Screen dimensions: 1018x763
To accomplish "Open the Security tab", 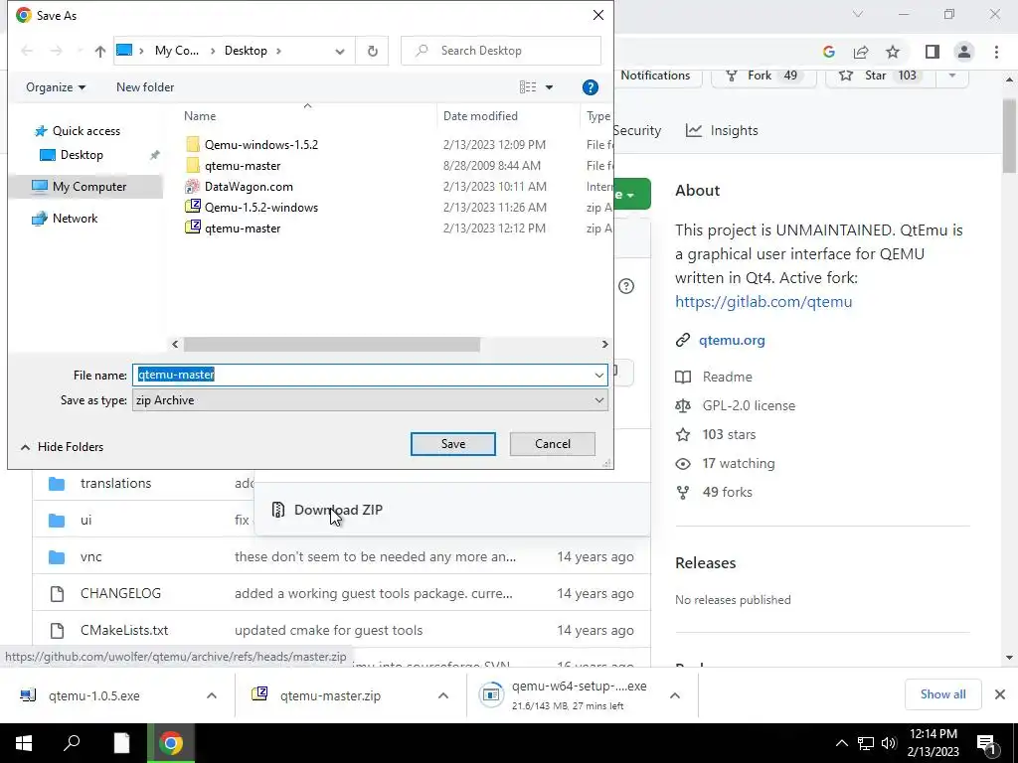I will pyautogui.click(x=636, y=130).
